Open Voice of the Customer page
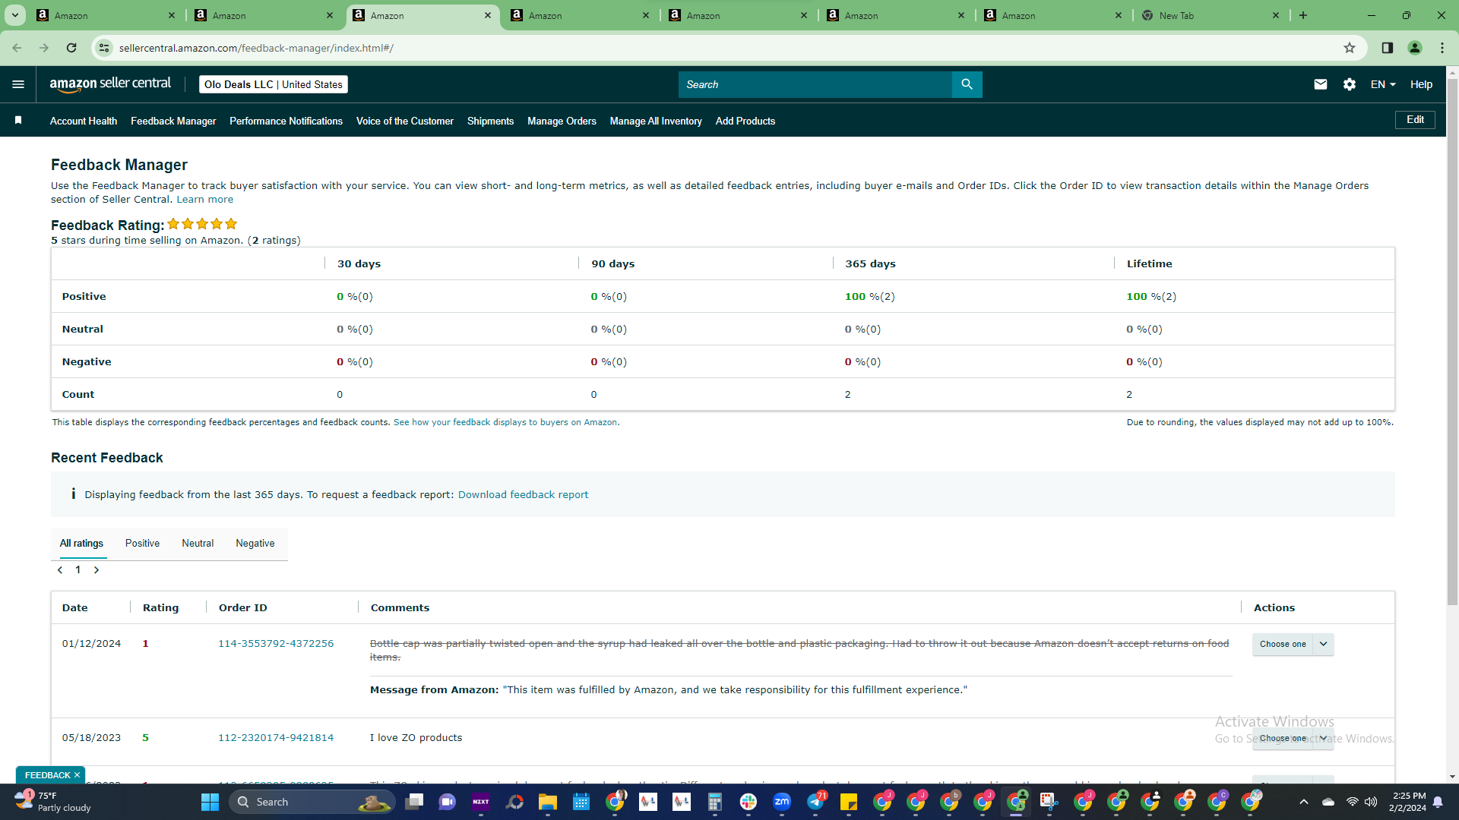Viewport: 1459px width, 820px height. tap(405, 121)
